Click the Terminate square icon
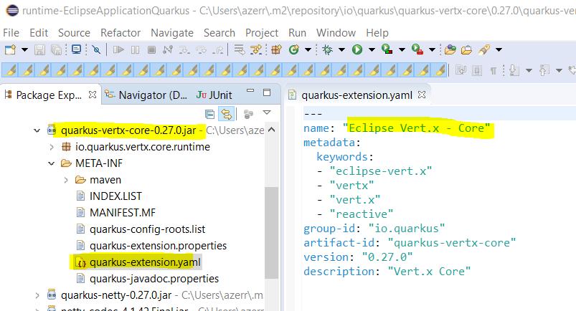576x311 pixels. [x=151, y=49]
